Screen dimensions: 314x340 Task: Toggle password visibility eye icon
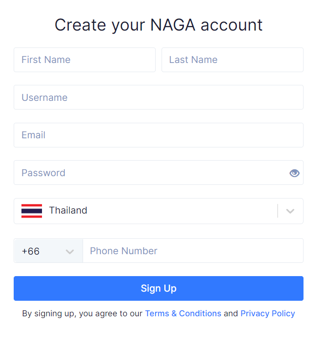pos(294,173)
